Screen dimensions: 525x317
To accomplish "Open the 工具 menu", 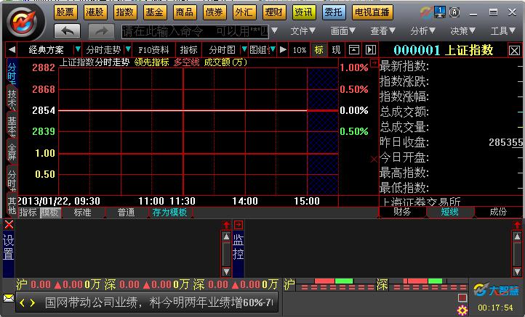I will coord(503,31).
